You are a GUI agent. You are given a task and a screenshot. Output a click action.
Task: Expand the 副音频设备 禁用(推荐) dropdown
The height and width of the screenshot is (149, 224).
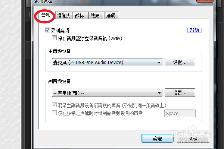(x=107, y=93)
